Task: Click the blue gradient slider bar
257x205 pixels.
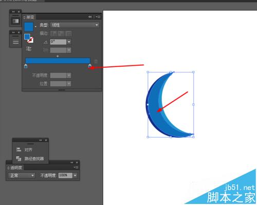Action: [58, 61]
